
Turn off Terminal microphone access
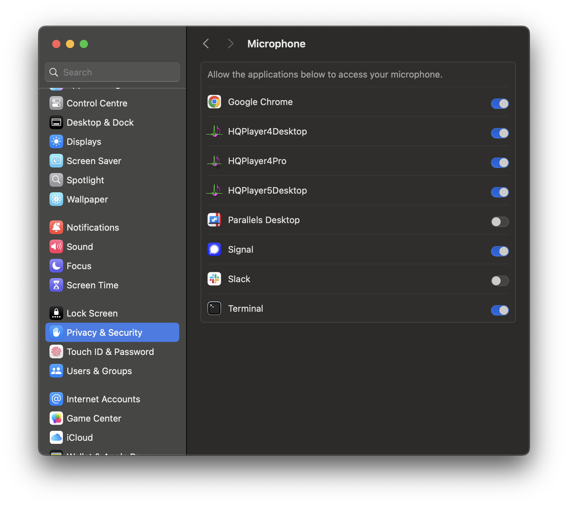[500, 310]
